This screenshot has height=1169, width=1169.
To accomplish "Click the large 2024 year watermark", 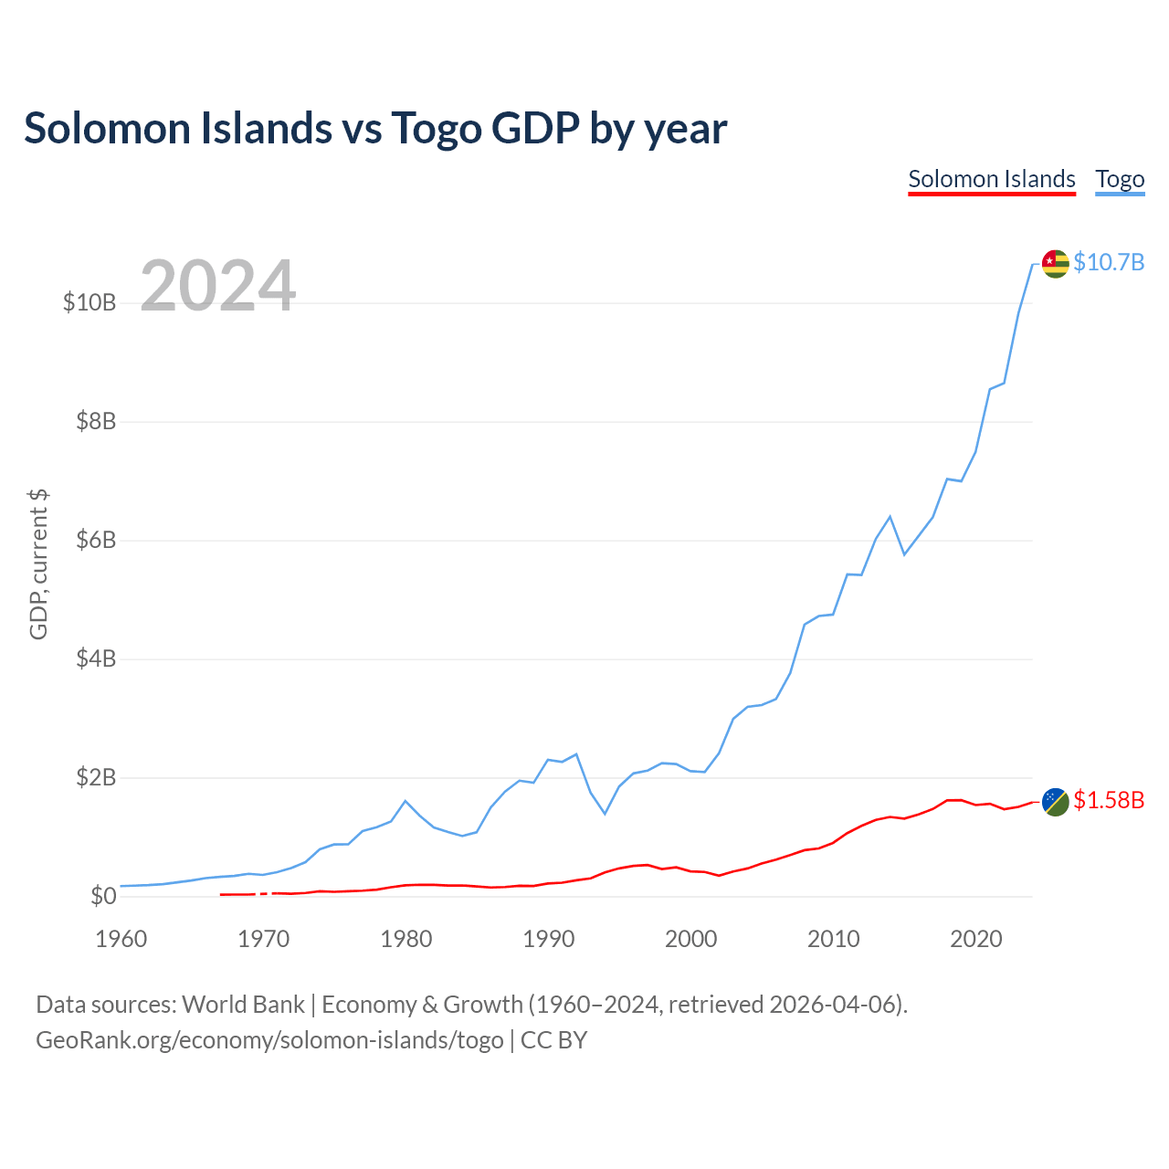I will coord(218,286).
